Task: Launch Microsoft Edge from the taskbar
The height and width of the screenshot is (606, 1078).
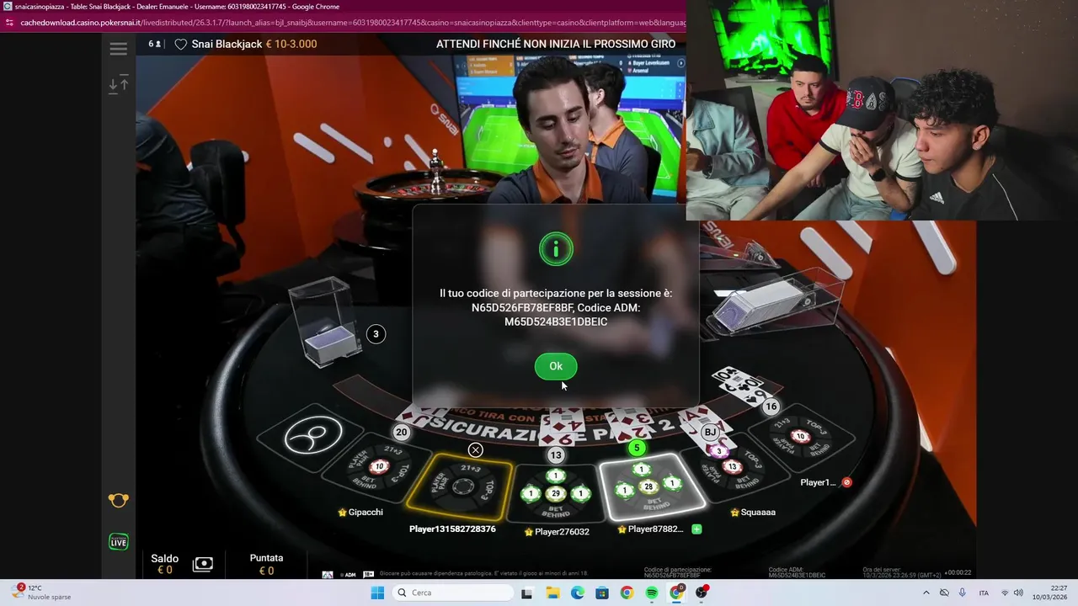Action: click(577, 593)
